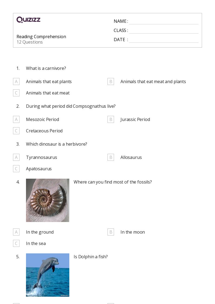
Task: Click question 'What is a carnivore?'
Action: point(46,68)
